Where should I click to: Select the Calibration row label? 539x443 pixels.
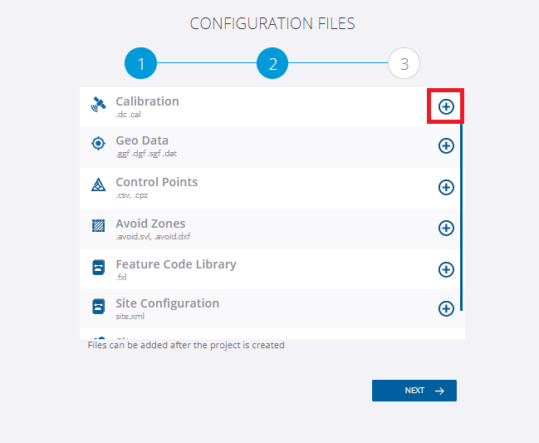pos(147,101)
